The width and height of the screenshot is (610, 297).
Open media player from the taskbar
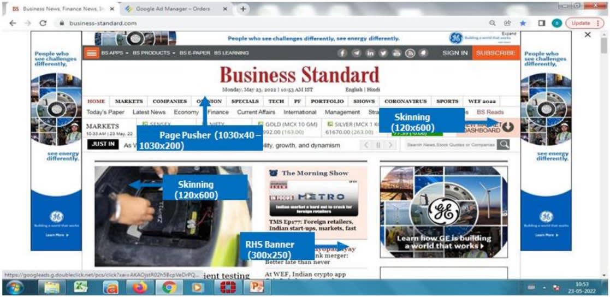[x=198, y=287]
